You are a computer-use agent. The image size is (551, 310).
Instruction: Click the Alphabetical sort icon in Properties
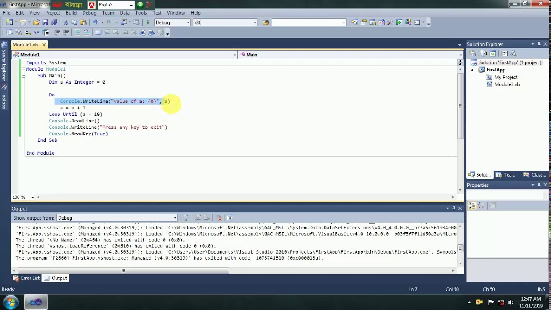point(481,206)
